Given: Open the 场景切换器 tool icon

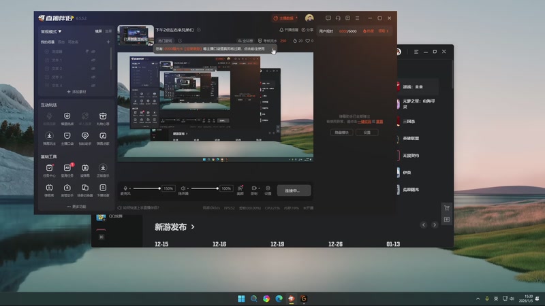Looking at the screenshot, I should [x=85, y=188].
